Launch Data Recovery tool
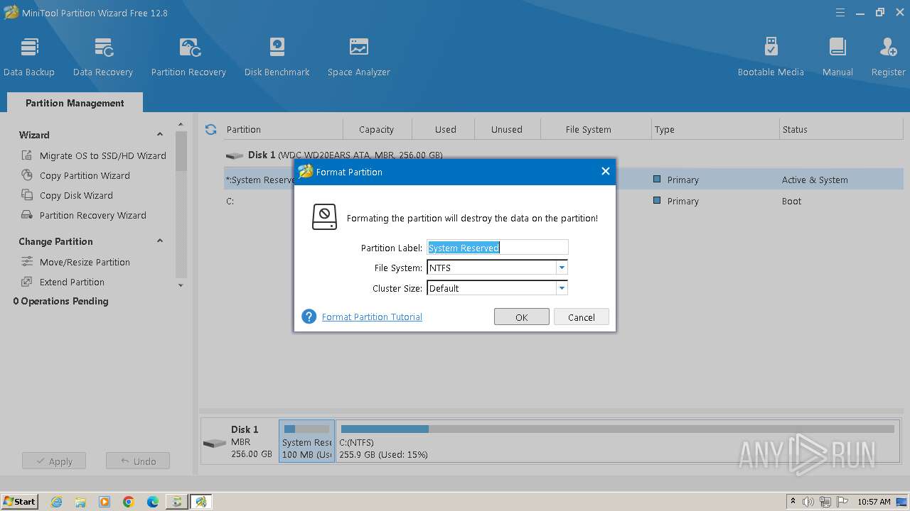The image size is (910, 511). pos(103,56)
